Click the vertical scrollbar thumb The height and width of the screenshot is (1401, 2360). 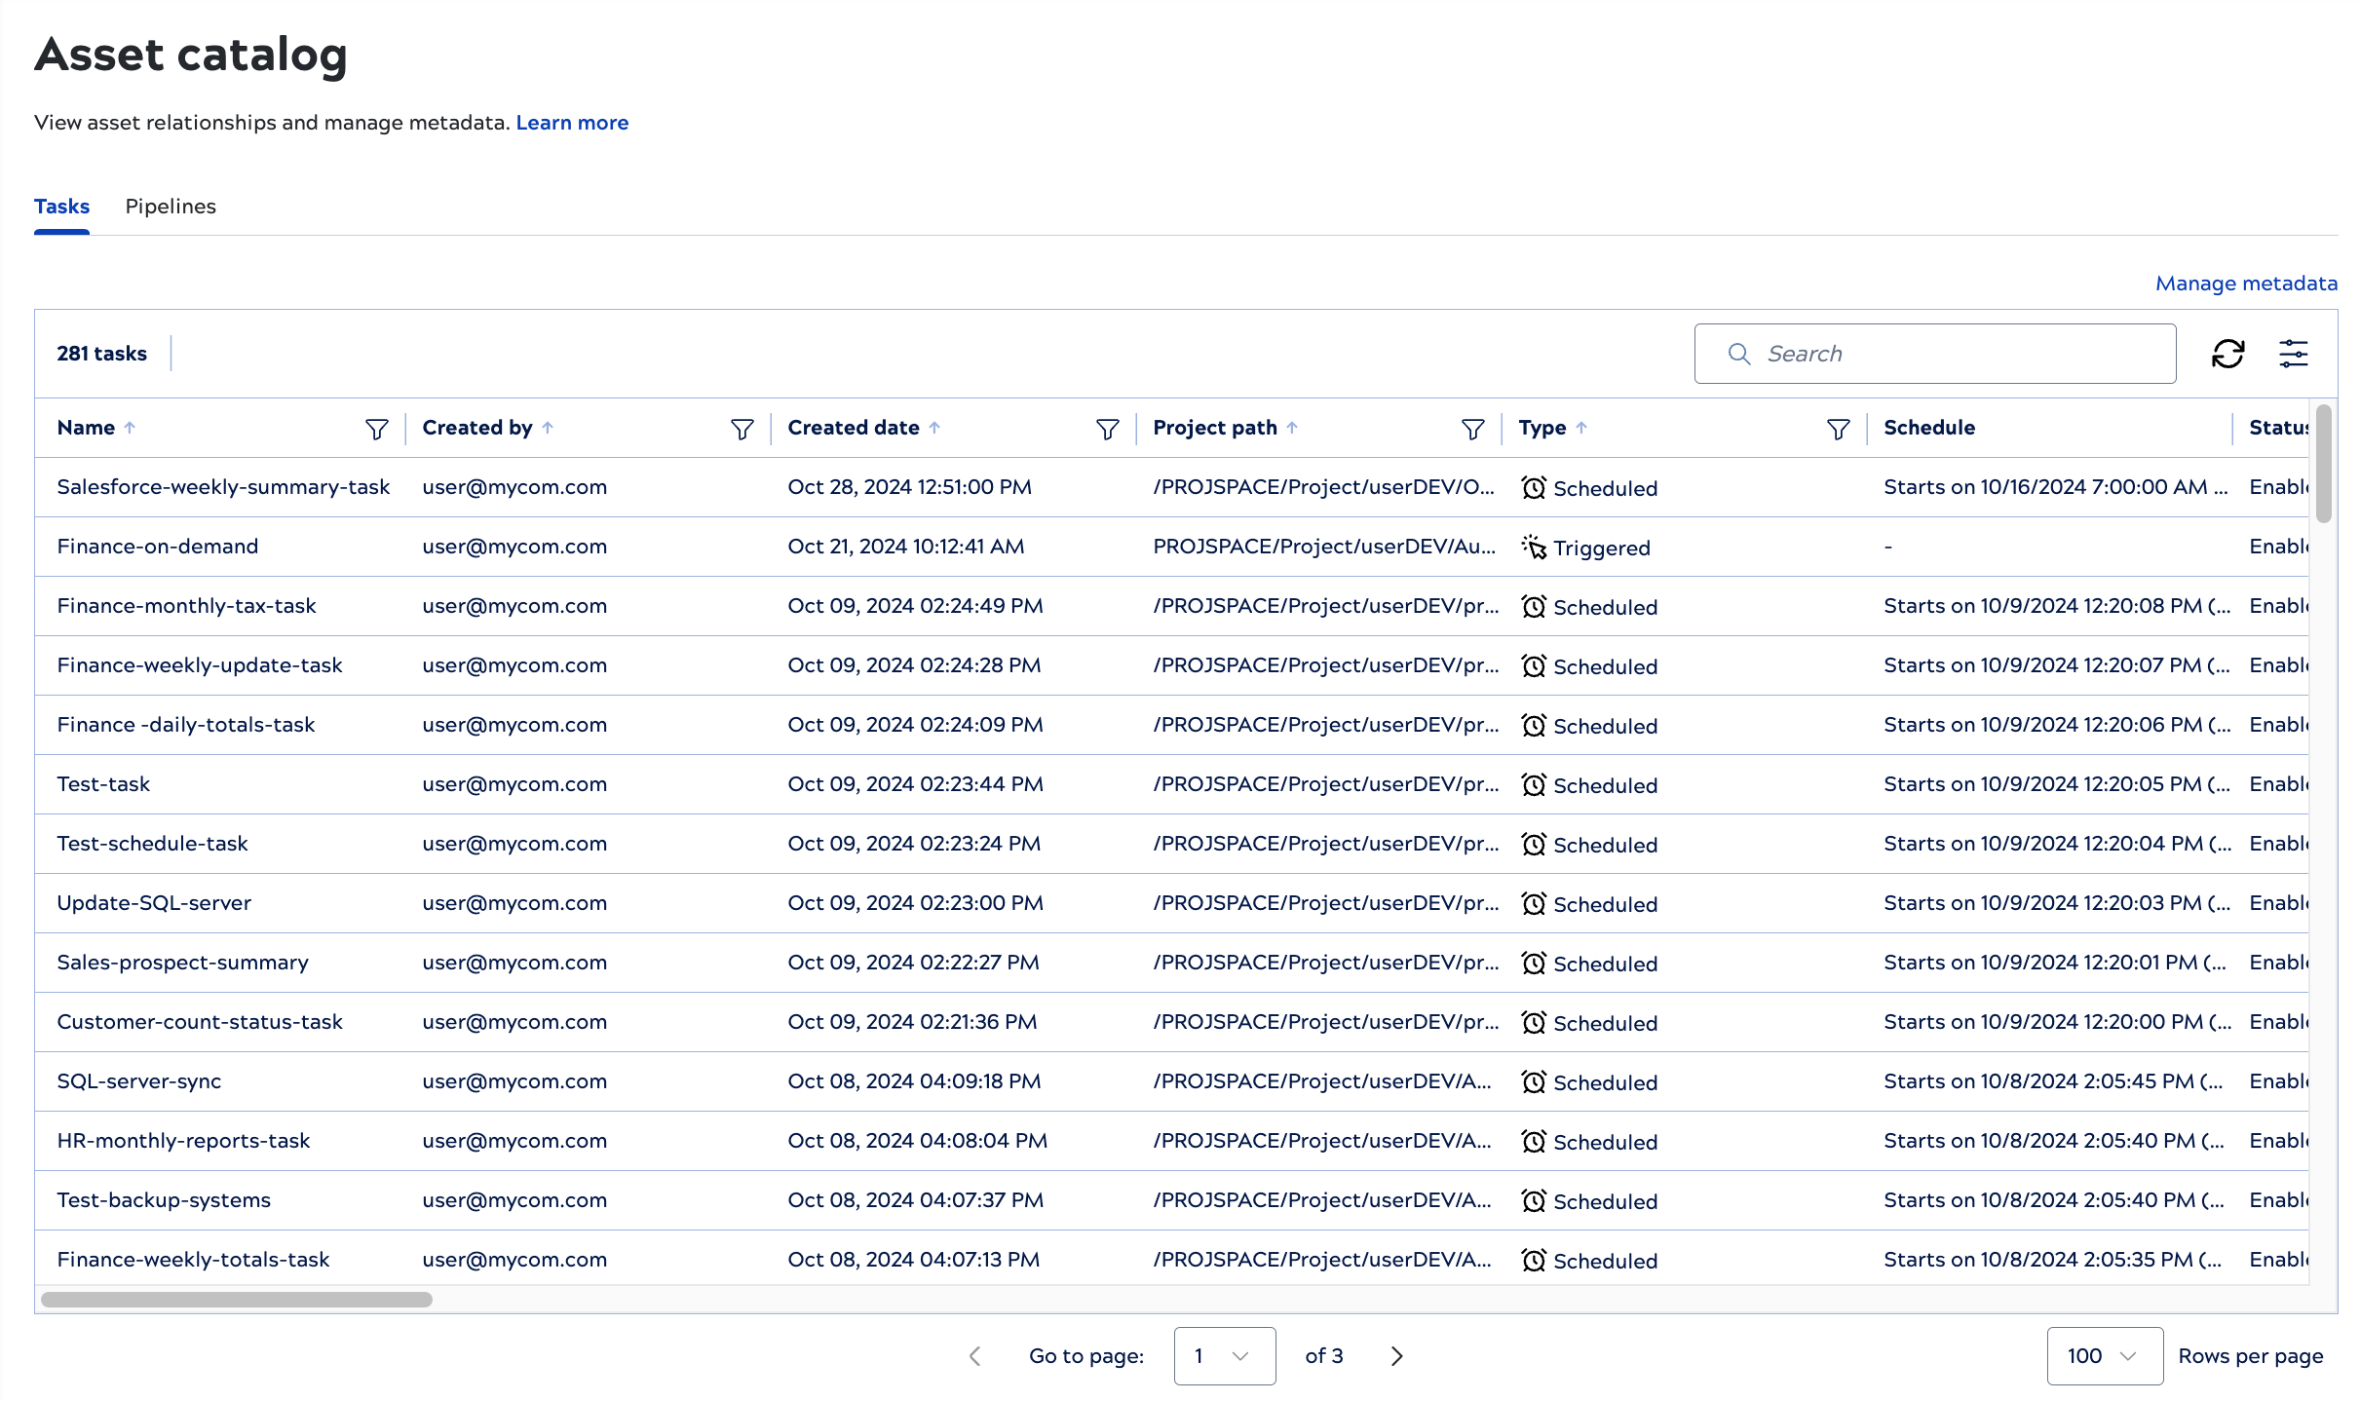(x=2323, y=465)
